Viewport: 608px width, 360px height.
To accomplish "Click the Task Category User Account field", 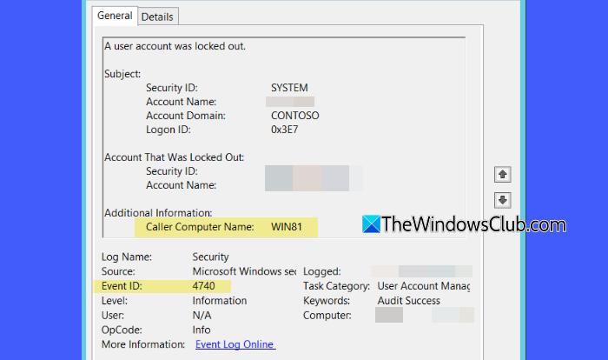I will click(424, 286).
